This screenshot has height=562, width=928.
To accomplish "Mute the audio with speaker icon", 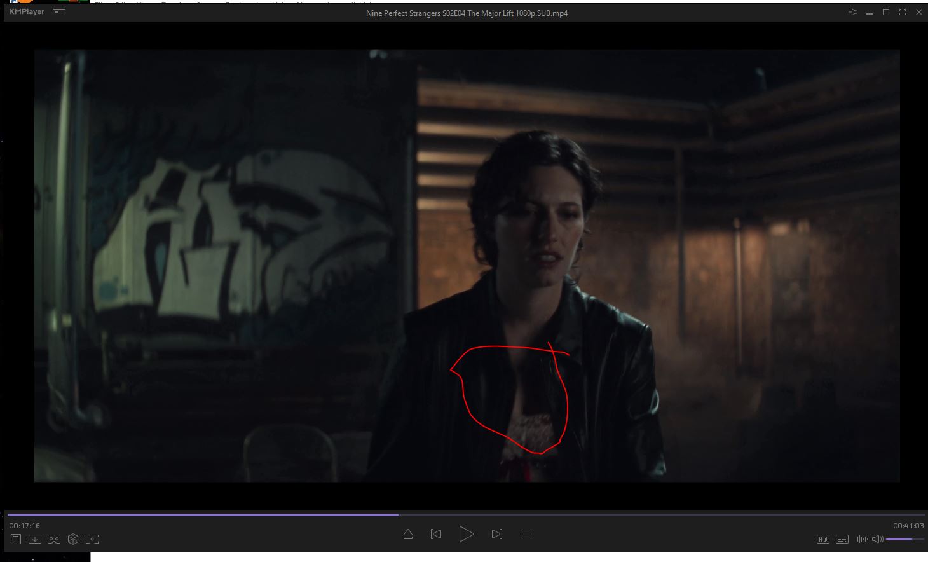I will point(877,539).
